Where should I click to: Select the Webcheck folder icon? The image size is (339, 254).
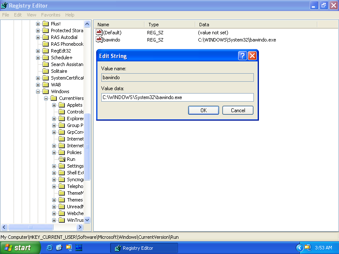[62, 213]
